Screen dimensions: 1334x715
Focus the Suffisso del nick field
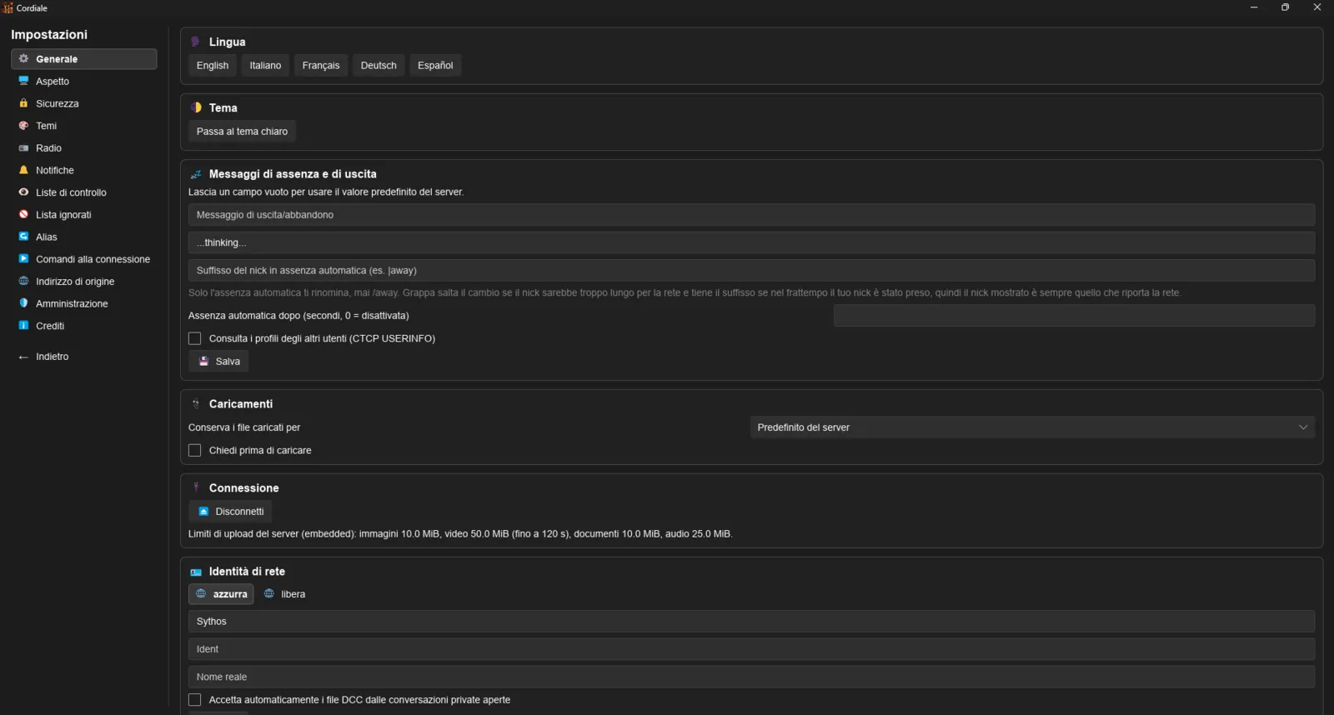tap(751, 270)
